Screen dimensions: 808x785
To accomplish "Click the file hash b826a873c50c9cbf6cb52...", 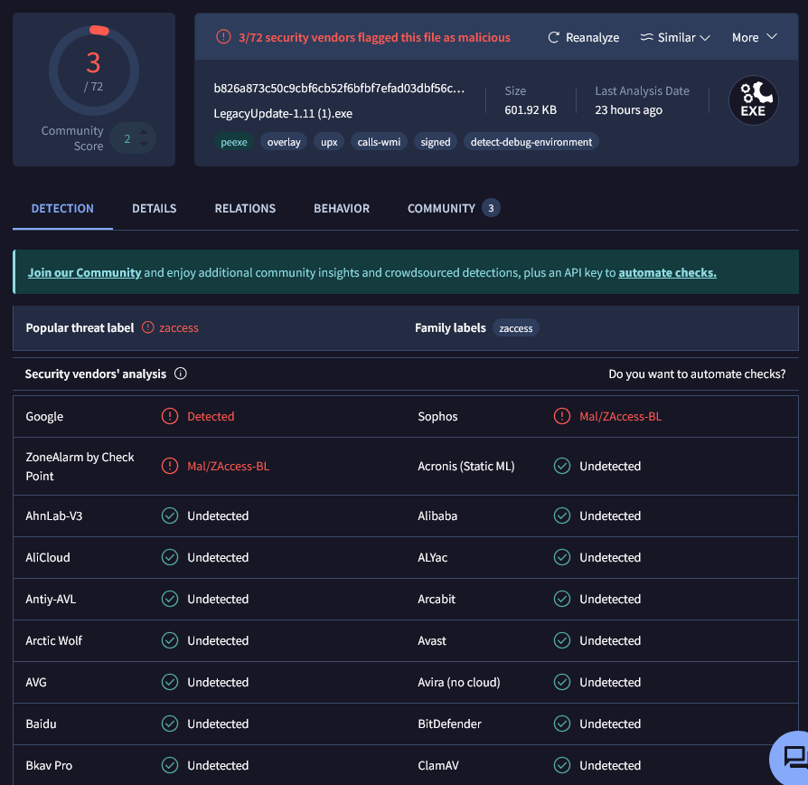I will [x=339, y=89].
